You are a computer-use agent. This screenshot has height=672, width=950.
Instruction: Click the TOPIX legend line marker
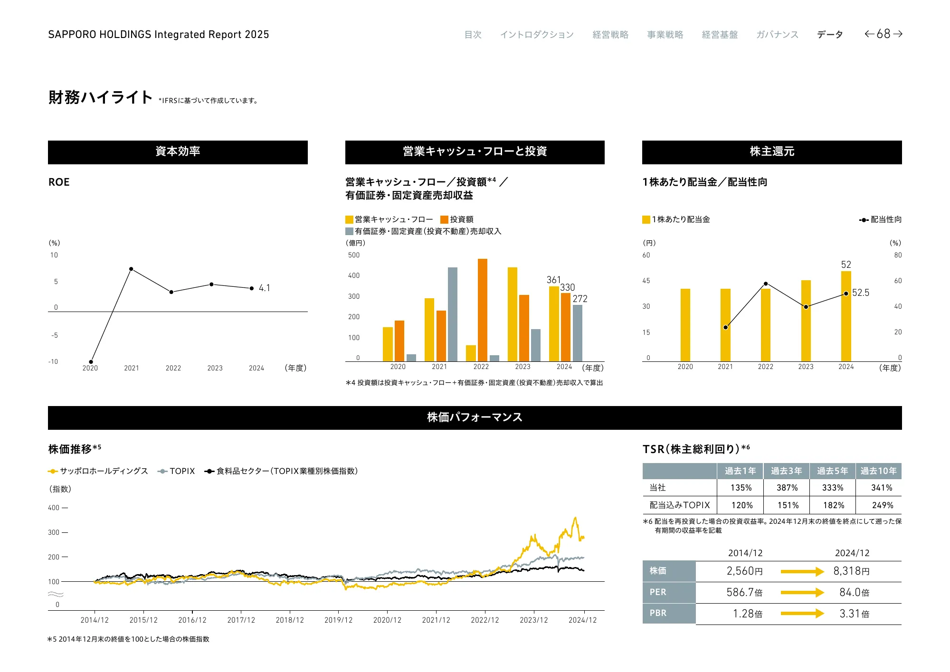point(162,471)
